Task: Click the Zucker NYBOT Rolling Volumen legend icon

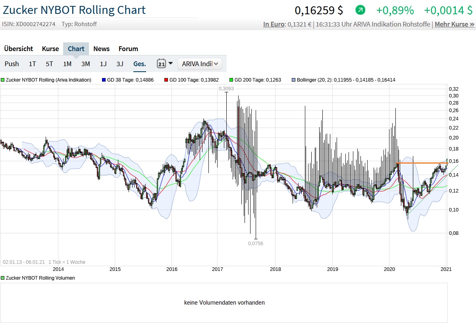Action: pos(3,278)
